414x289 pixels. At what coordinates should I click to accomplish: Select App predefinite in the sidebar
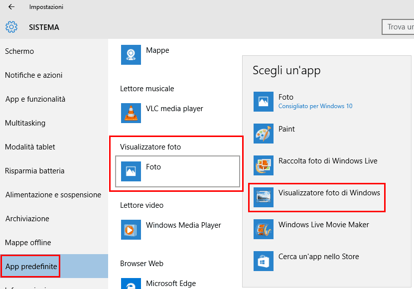tap(31, 267)
